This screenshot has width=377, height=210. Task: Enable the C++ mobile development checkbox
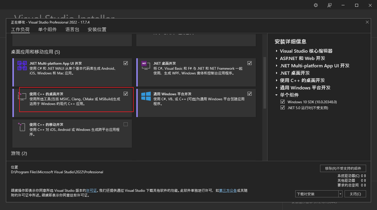[126, 124]
